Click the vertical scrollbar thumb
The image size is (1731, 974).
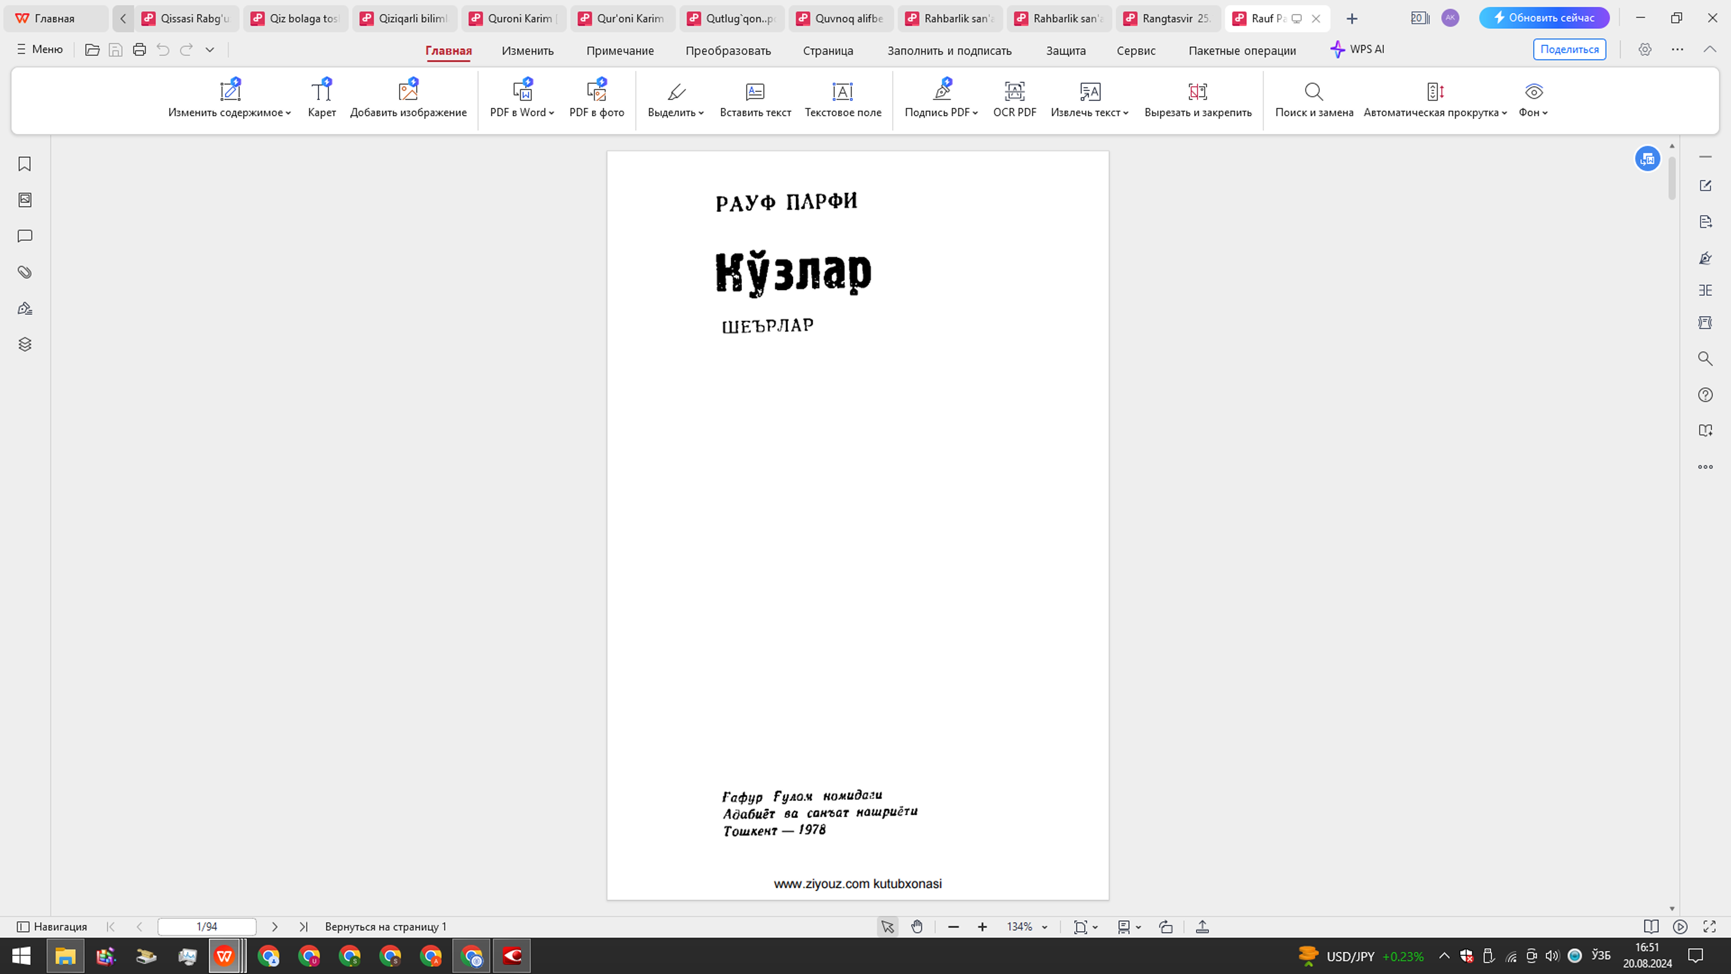coord(1672,178)
